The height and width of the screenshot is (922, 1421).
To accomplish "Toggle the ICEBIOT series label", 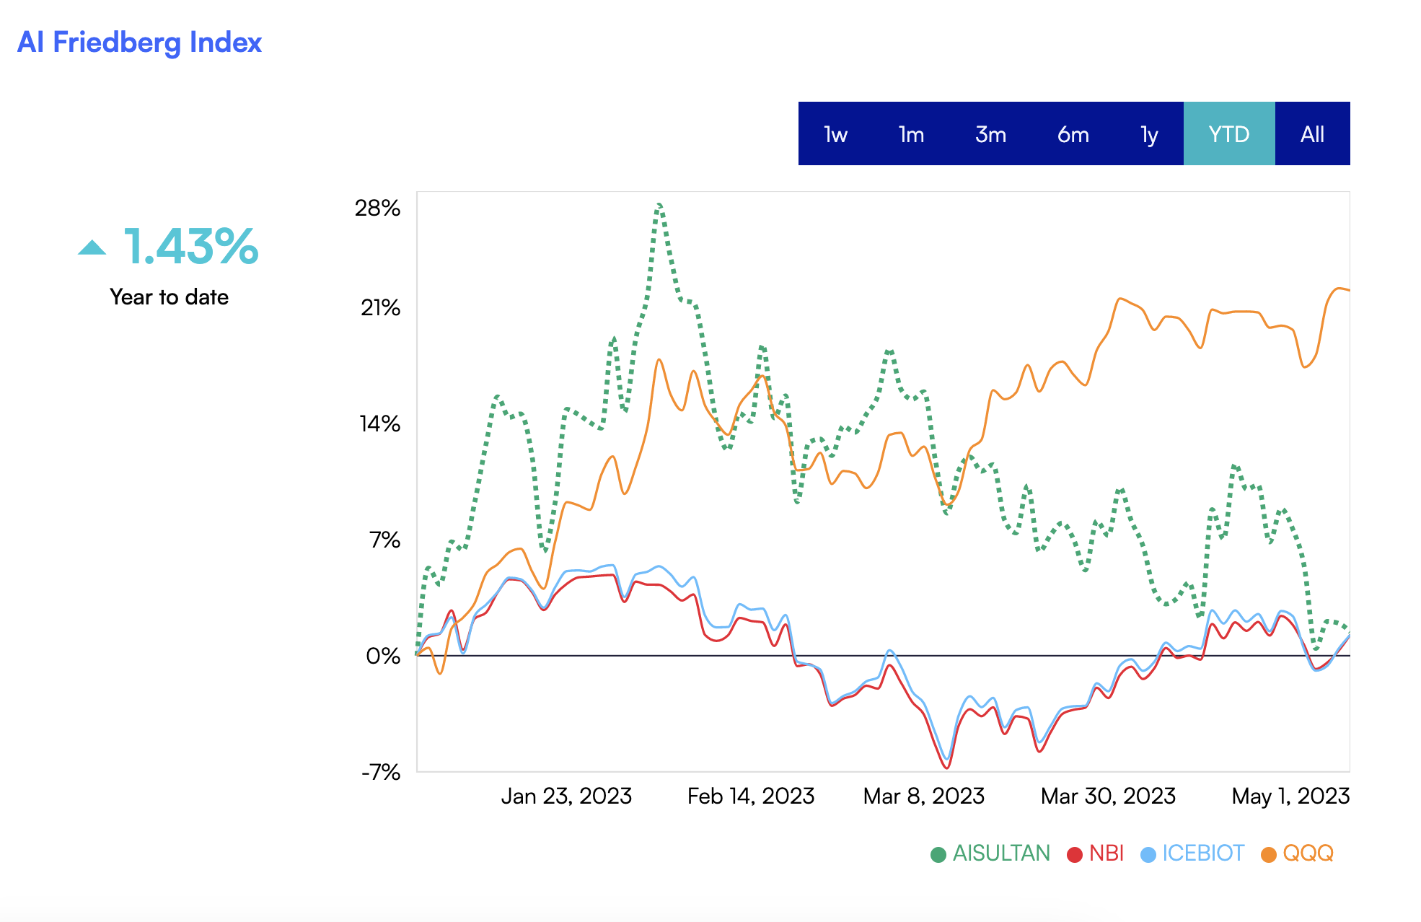I will (x=1203, y=853).
